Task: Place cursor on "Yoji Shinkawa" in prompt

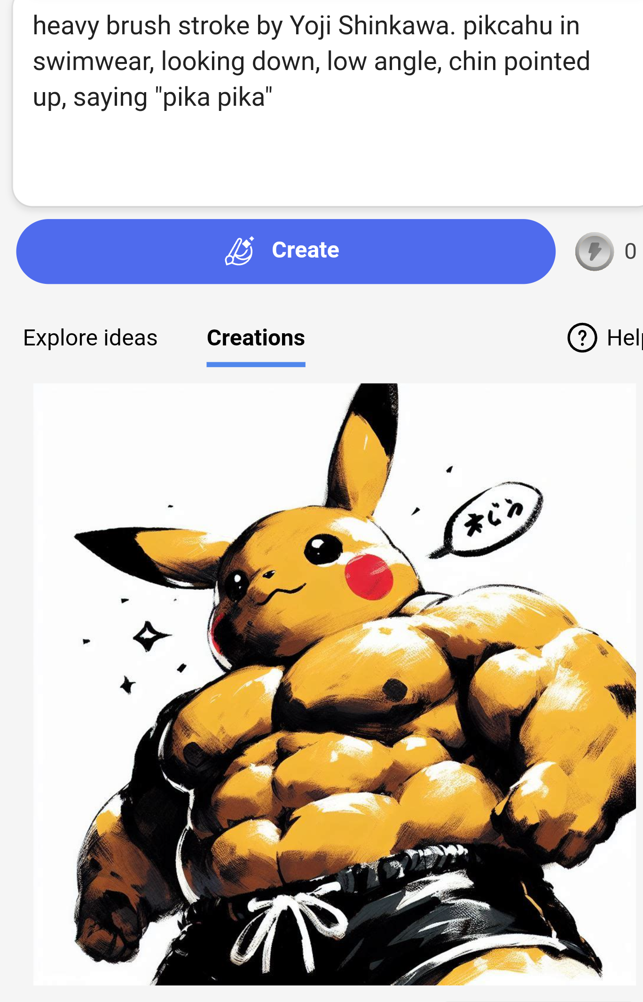Action: (x=372, y=26)
